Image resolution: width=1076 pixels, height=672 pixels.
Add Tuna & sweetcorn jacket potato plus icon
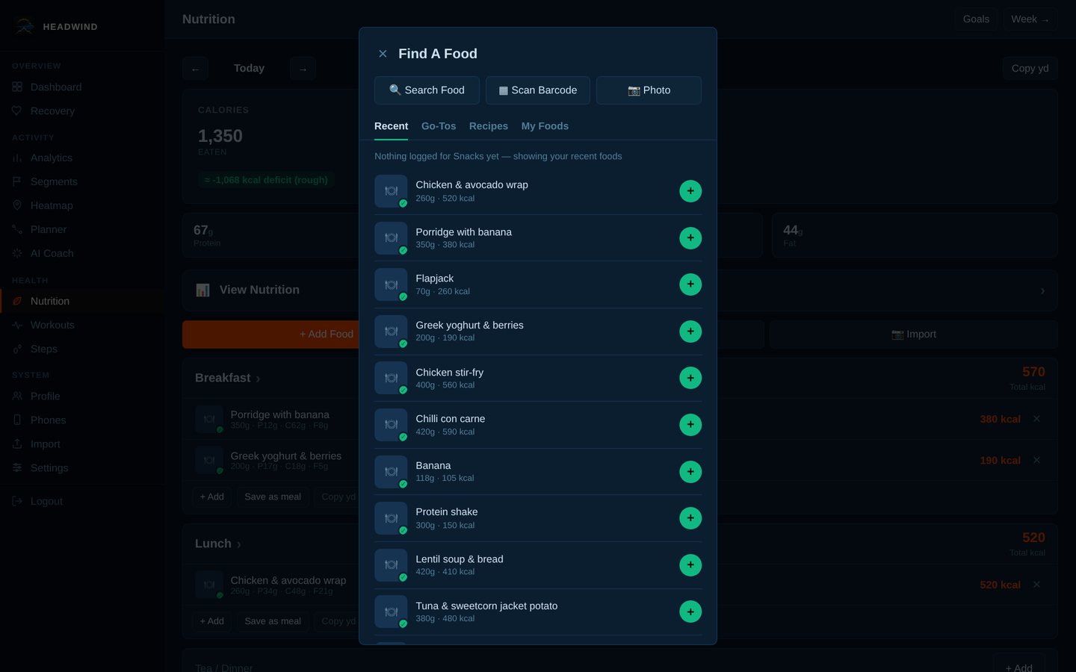690,612
